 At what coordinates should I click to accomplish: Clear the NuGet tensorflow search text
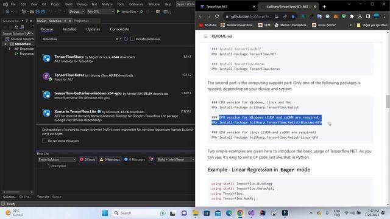point(117,39)
